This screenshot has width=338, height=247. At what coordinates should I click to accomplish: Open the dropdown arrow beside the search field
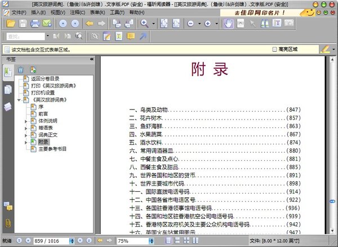48,36
